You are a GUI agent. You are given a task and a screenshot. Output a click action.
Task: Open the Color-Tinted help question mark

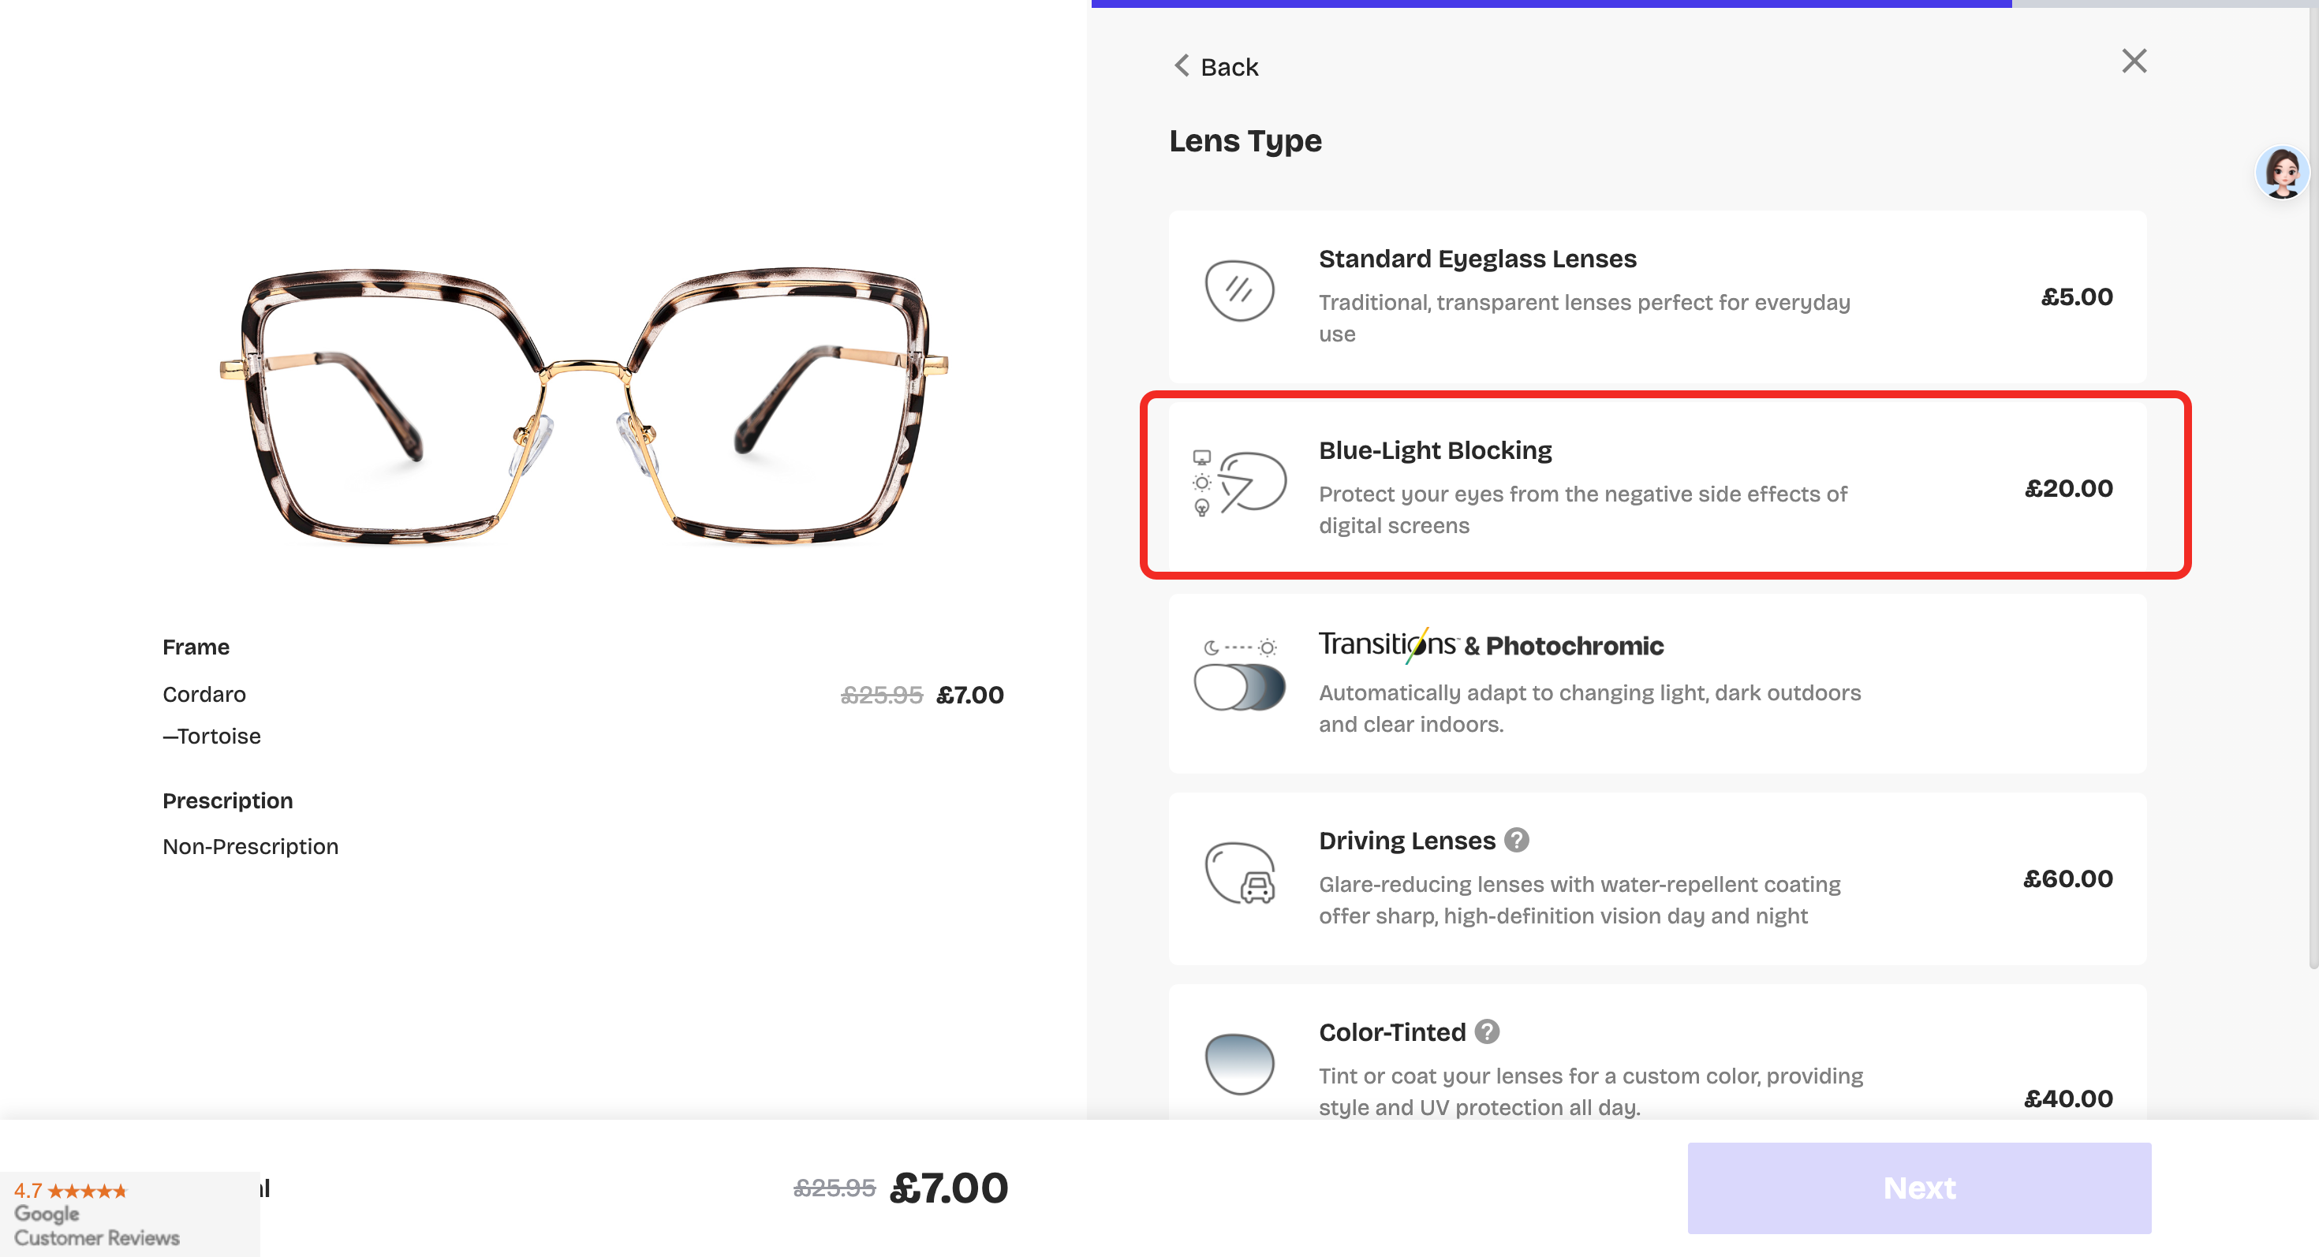(1487, 1032)
